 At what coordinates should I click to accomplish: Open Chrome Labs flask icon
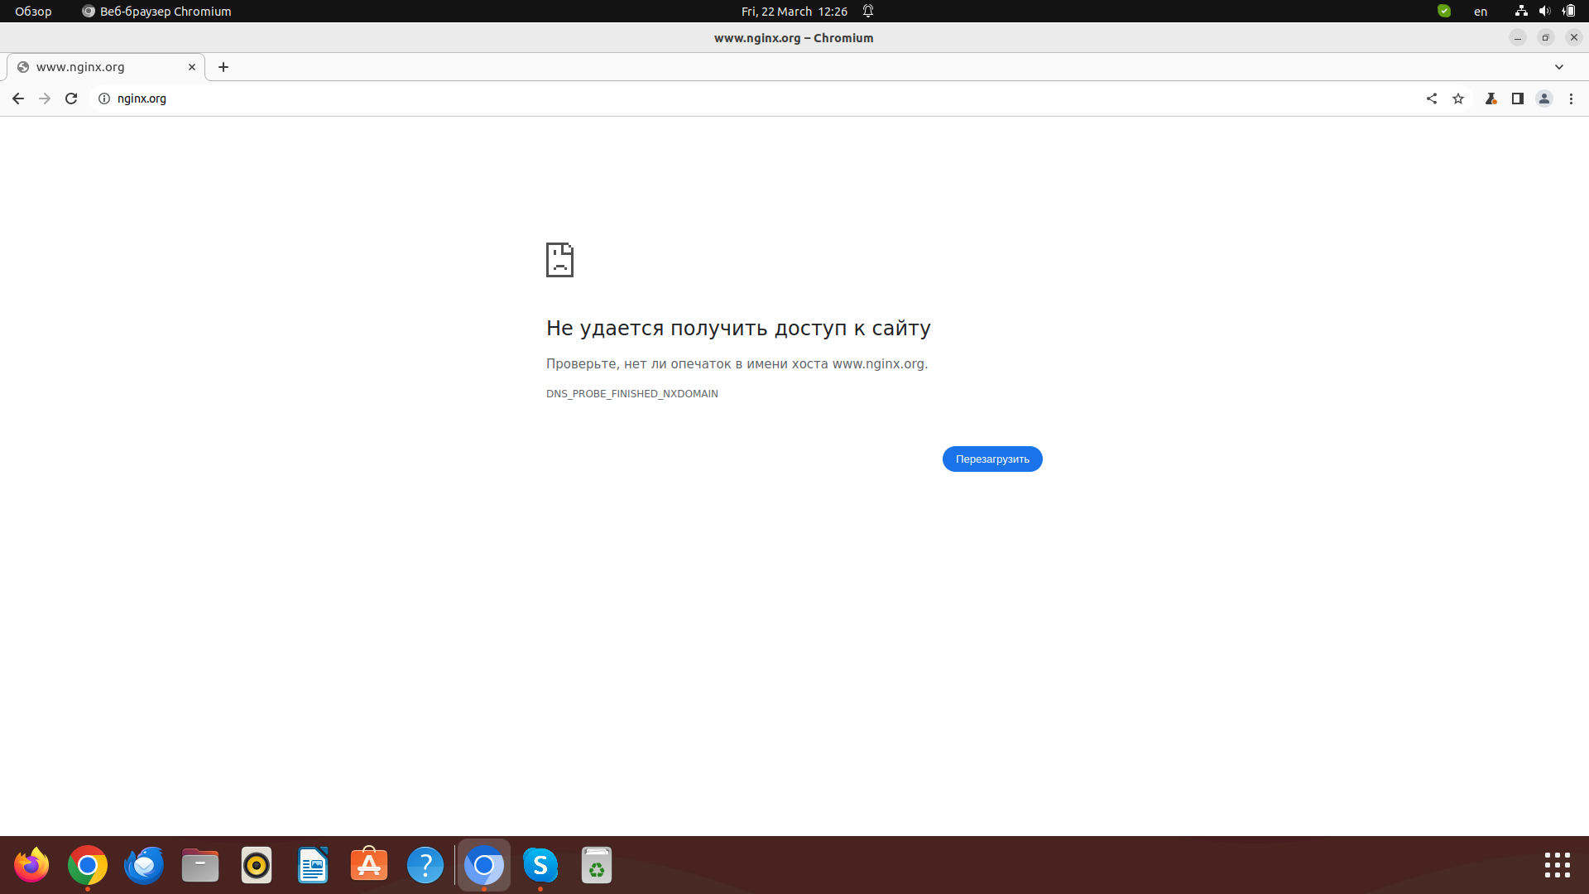coord(1491,99)
